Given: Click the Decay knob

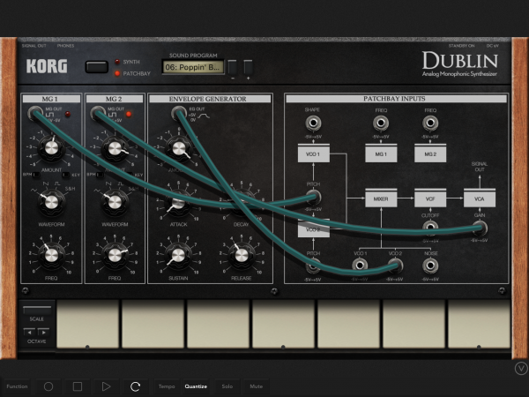Looking at the screenshot, I should pos(242,204).
